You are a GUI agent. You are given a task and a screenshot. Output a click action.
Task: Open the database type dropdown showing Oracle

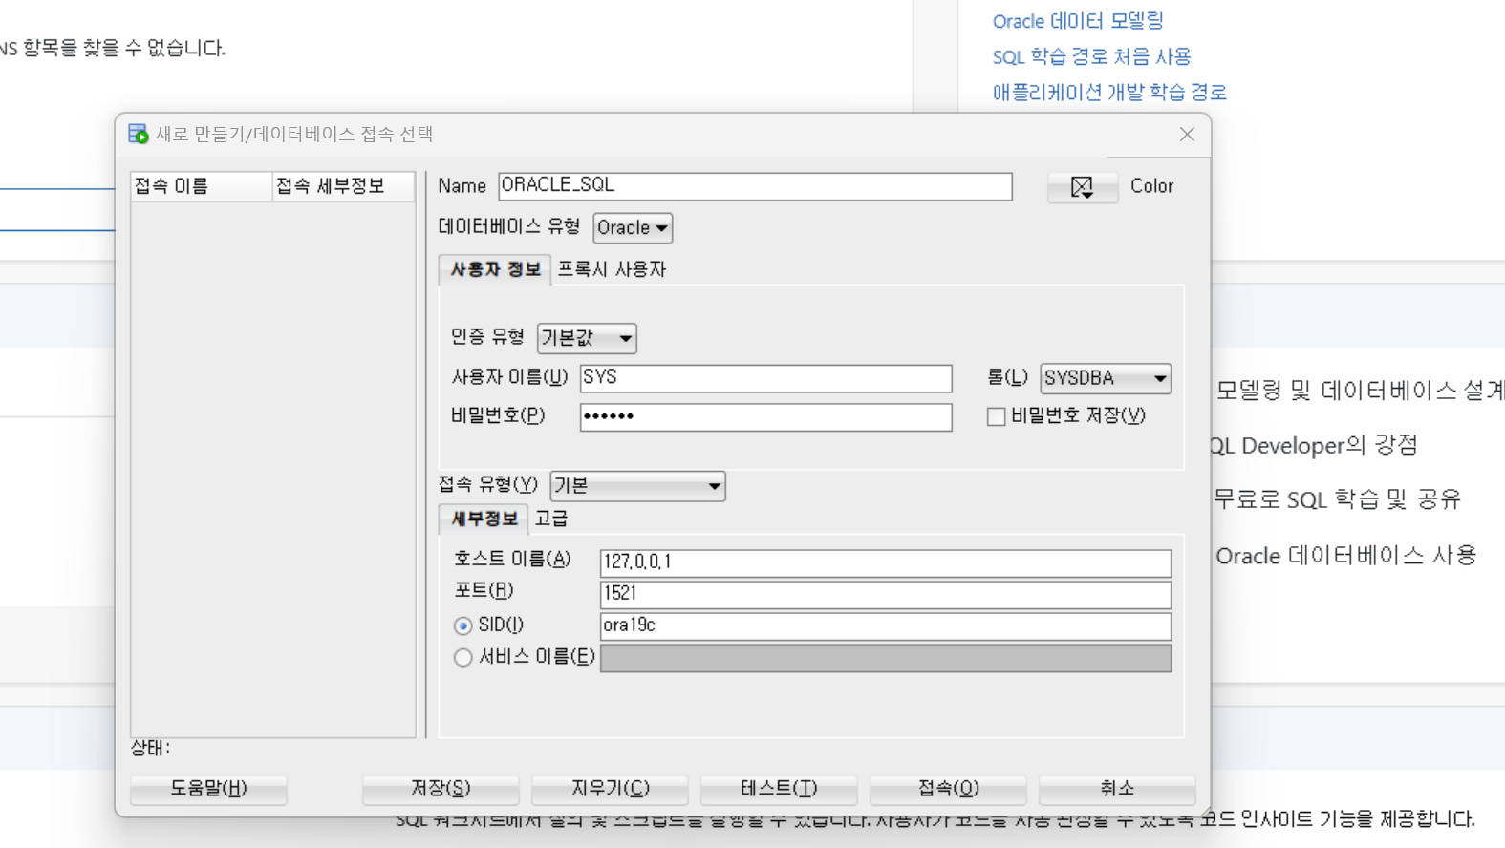633,228
